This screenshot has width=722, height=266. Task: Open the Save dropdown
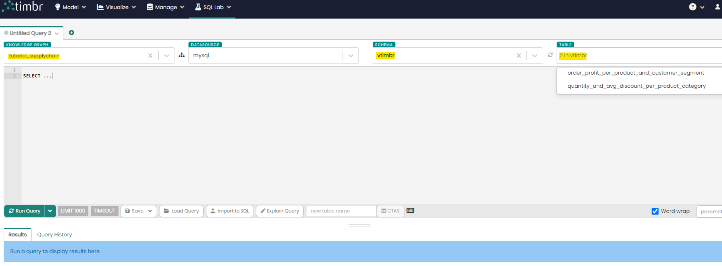point(139,211)
